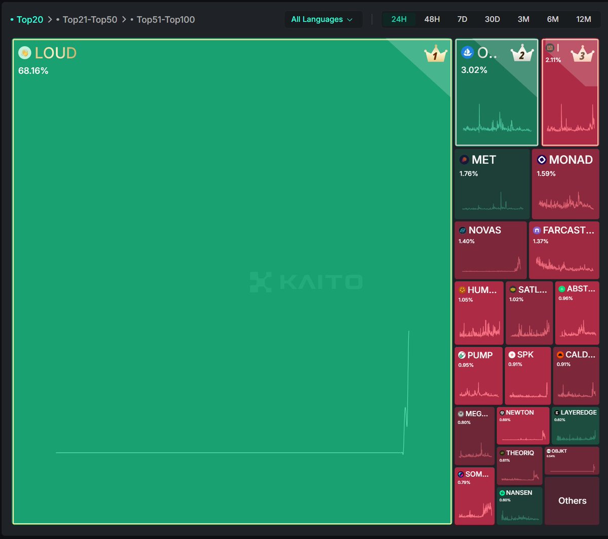
Task: Click the 68.16% mindshare value
Action: point(33,71)
